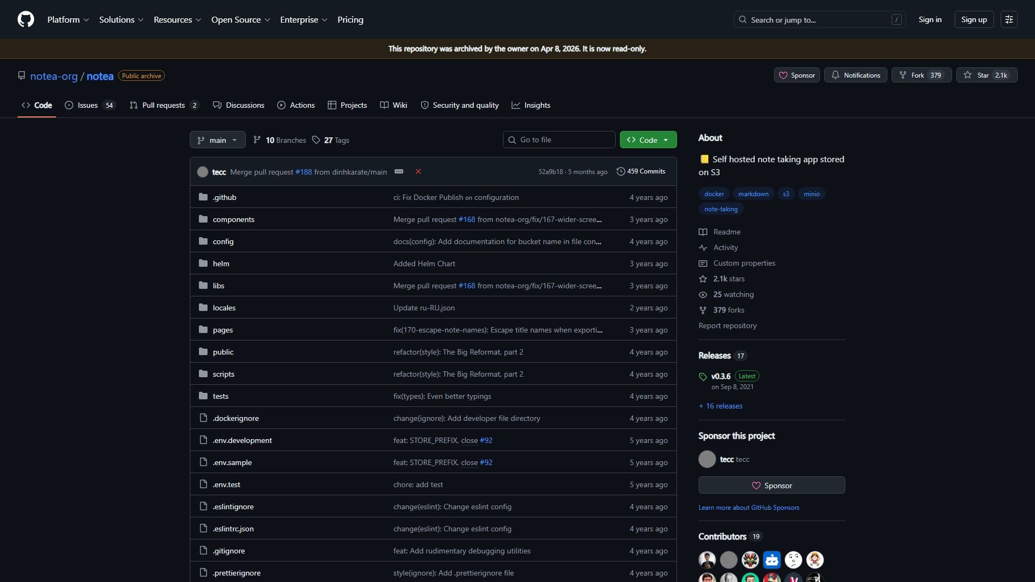Click the star icon beside 2.1k stars
1035x582 pixels.
point(703,279)
